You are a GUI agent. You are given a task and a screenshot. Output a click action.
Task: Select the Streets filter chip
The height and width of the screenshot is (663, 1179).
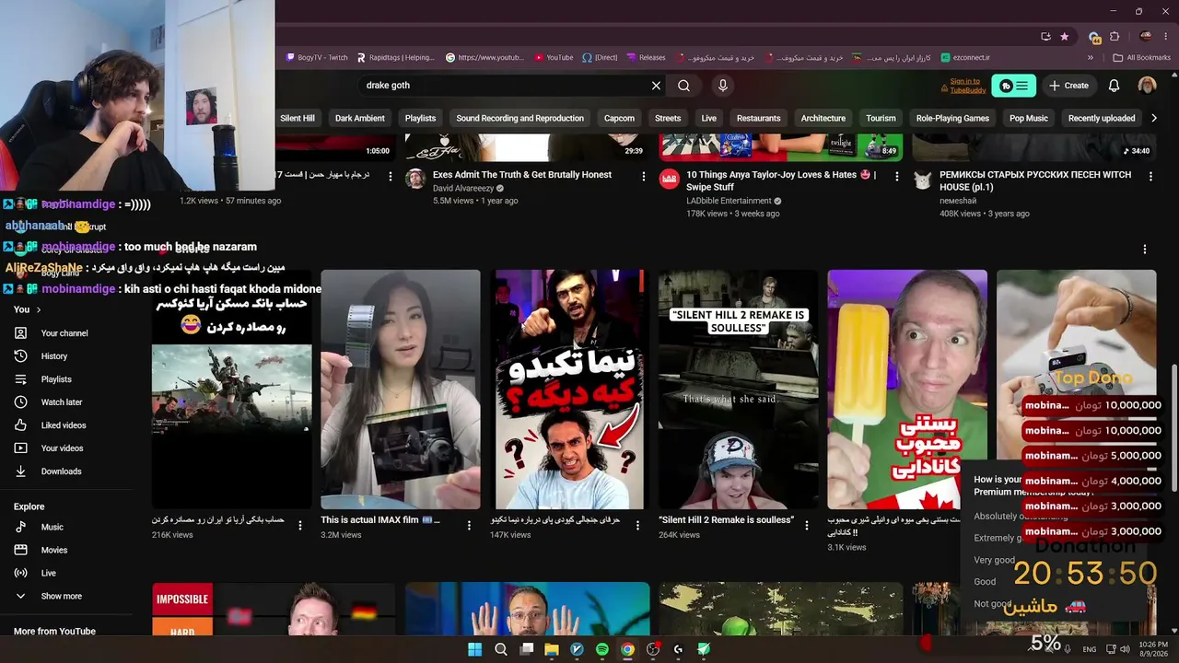668,118
